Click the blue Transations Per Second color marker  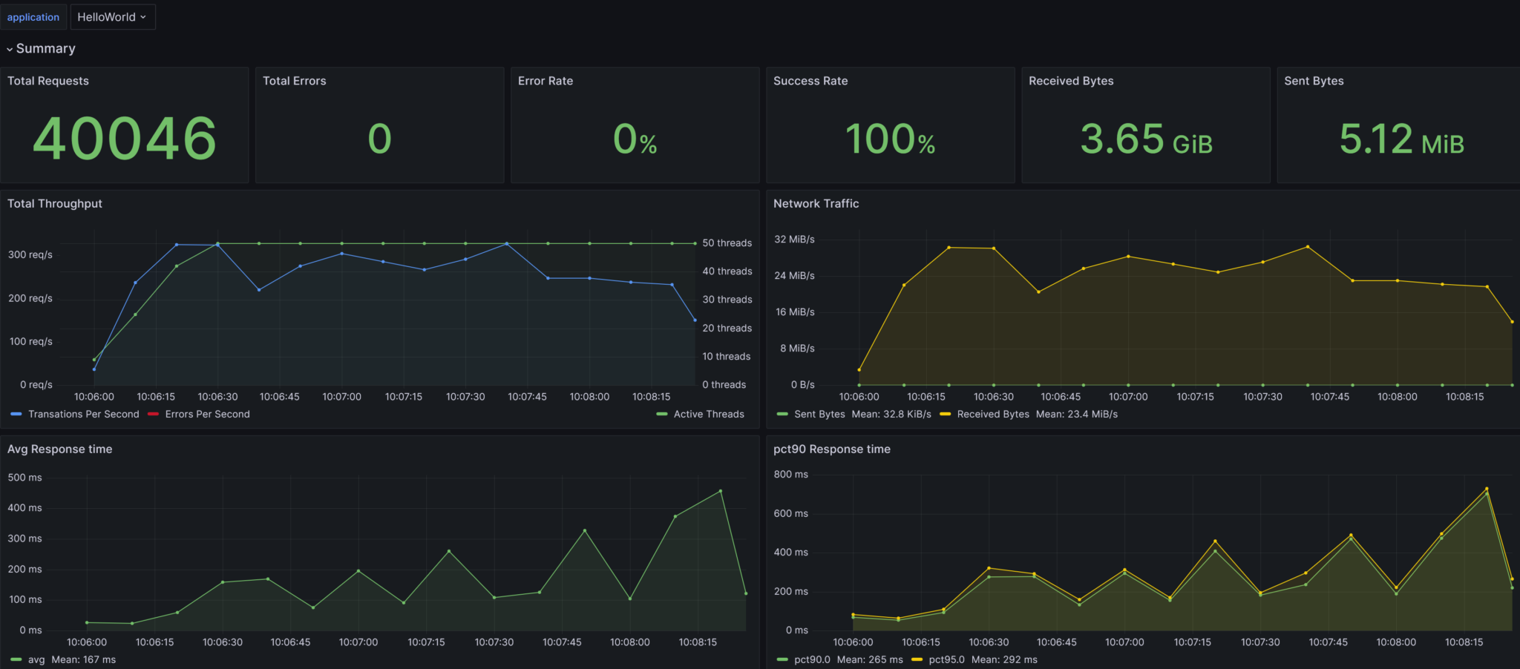[16, 415]
